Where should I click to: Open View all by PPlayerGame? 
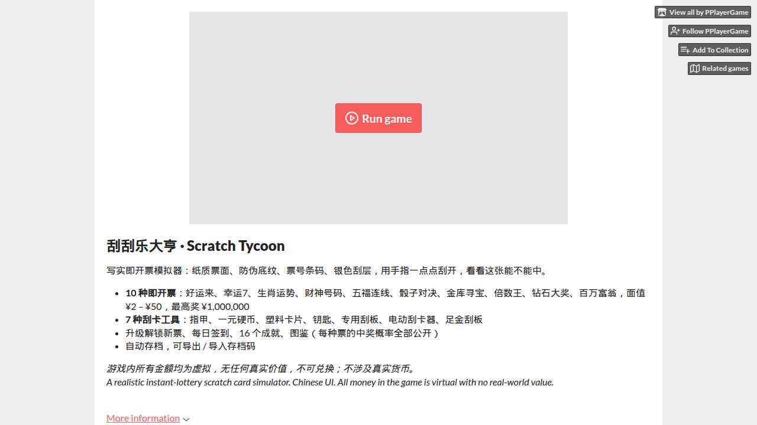coord(703,12)
